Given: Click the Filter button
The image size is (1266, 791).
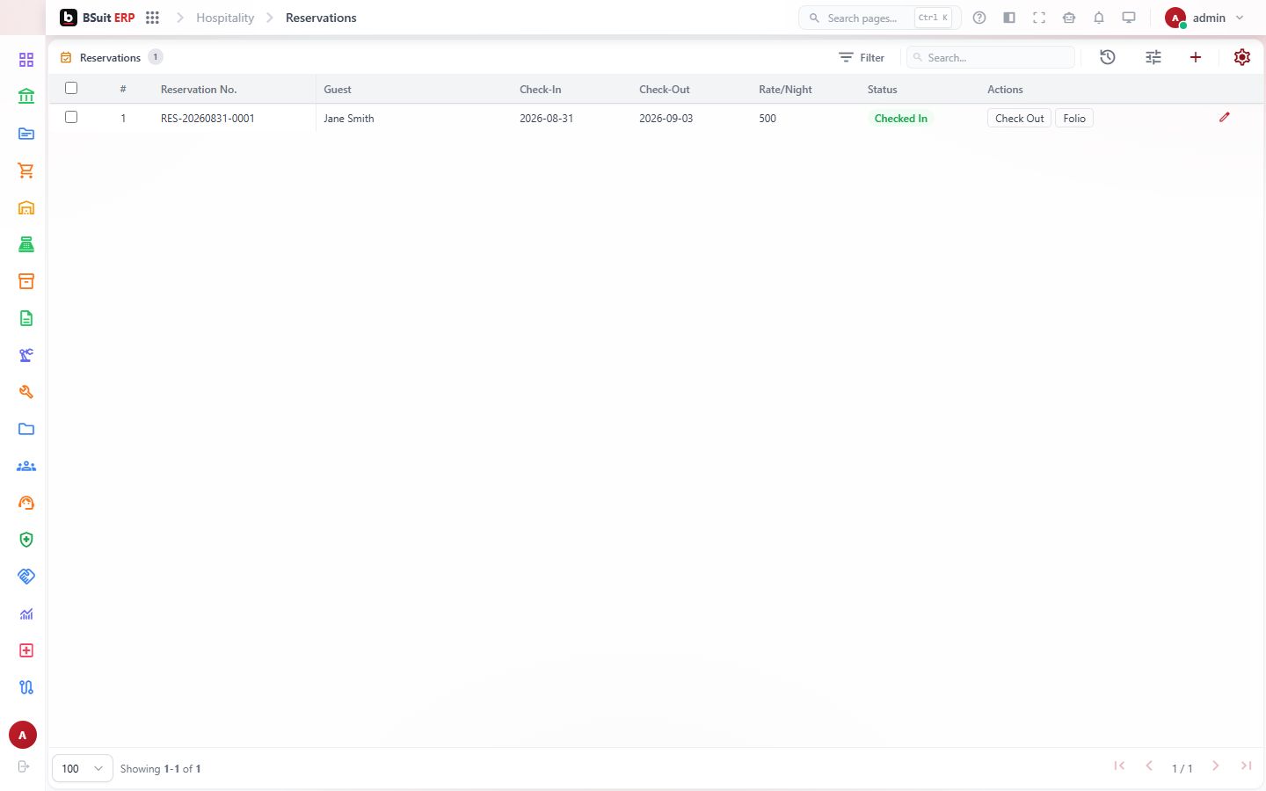Looking at the screenshot, I should tap(862, 57).
